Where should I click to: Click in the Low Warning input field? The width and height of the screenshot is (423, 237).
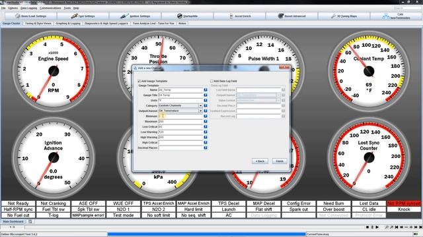(180, 132)
